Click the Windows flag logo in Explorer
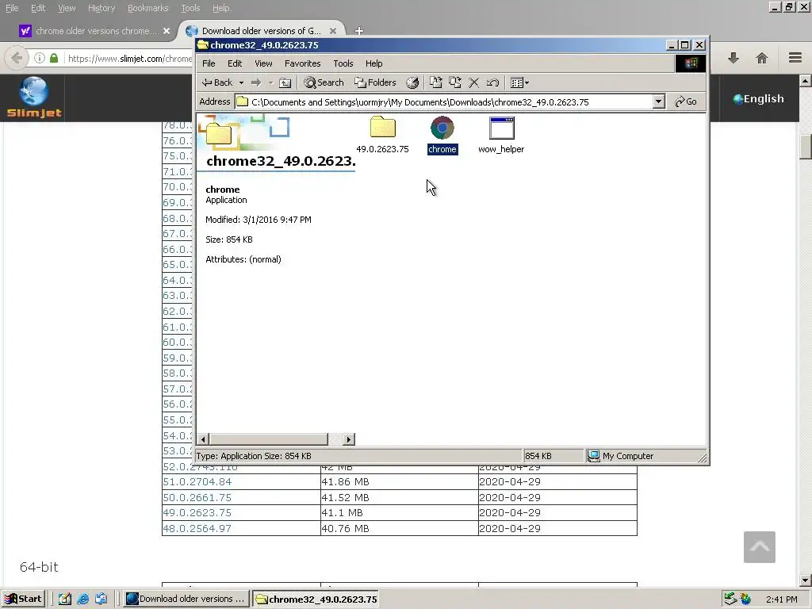 pos(691,63)
